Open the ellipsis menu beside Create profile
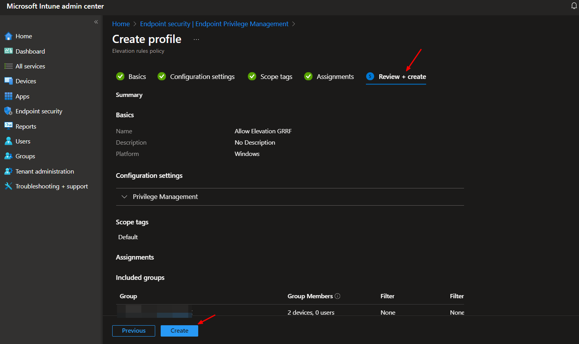Screen dimensions: 579x344 196,39
